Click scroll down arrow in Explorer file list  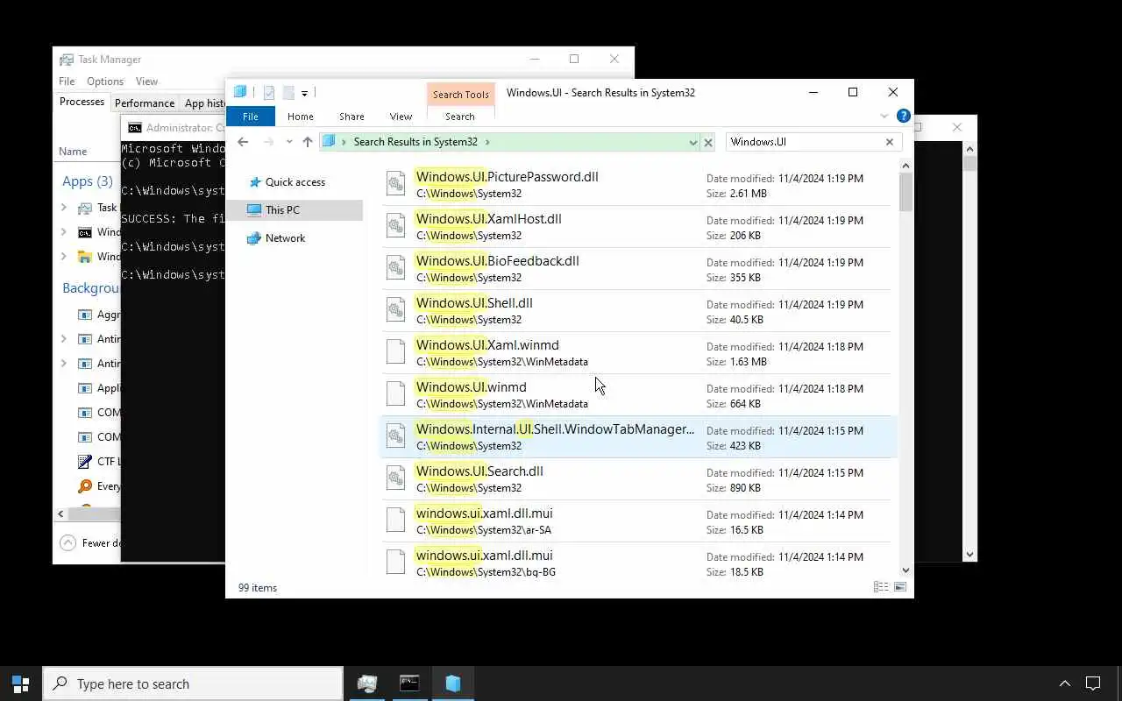[x=905, y=570]
